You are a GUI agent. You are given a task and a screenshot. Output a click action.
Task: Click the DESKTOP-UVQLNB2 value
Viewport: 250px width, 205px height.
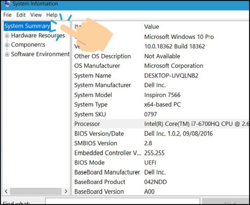tap(171, 76)
